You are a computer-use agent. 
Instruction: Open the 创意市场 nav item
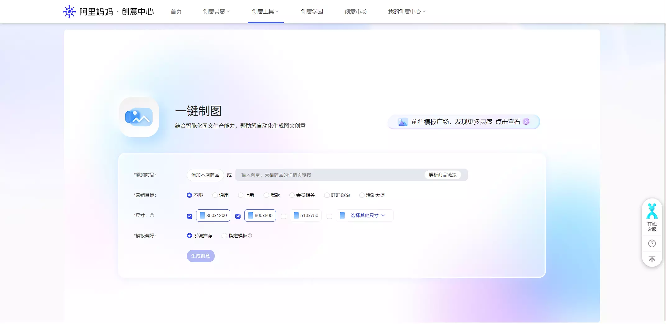(x=355, y=12)
